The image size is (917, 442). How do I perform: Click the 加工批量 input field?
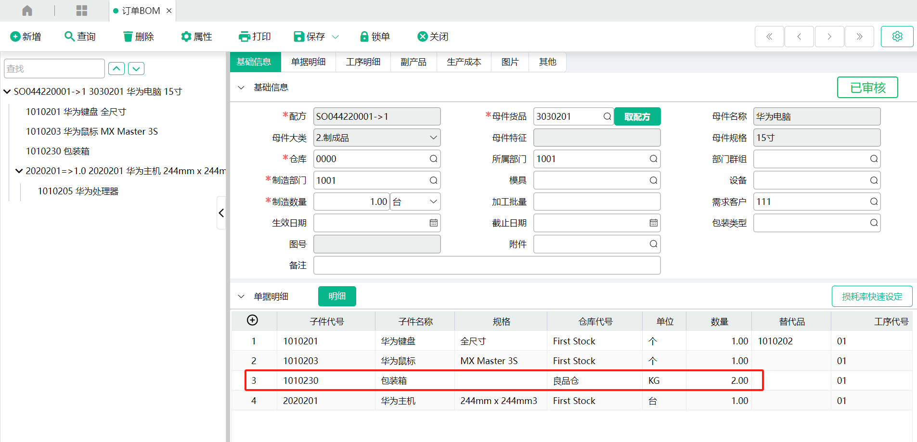coord(597,202)
